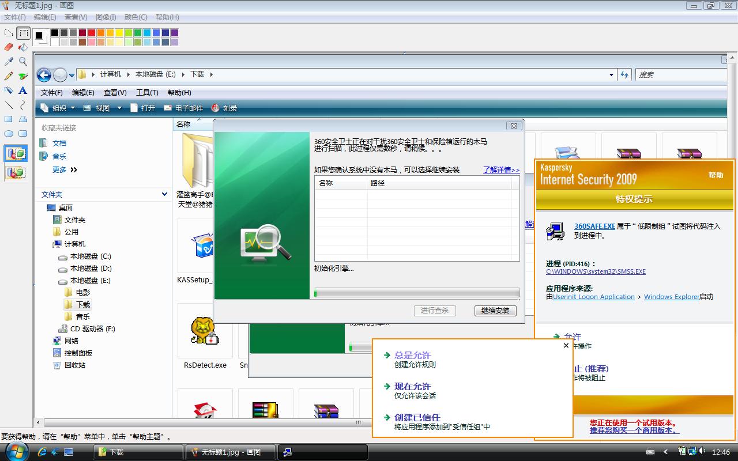Choose the Eraser tool in Paint
The width and height of the screenshot is (738, 461).
[x=9, y=47]
